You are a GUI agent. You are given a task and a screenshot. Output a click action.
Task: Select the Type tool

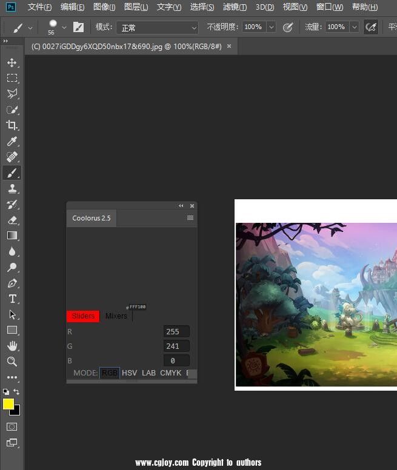point(12,299)
